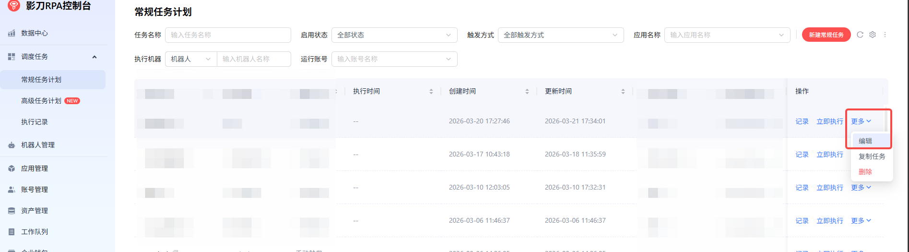Screen dimensions: 909x252
Task: Focus the 任务名称 input field
Action: 228,35
